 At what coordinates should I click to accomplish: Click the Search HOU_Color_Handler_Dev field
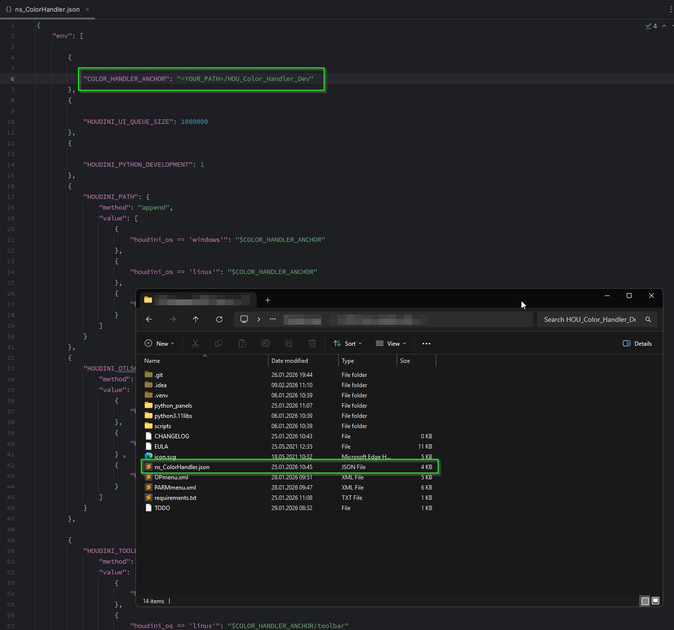590,319
